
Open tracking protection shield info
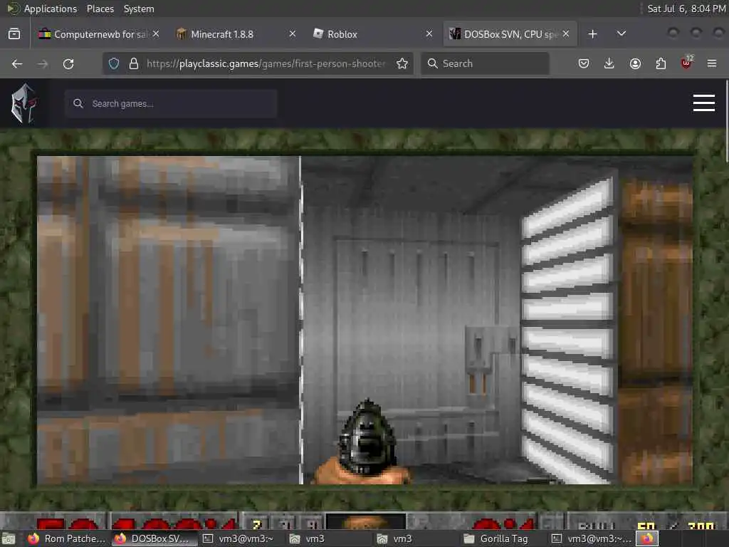[x=114, y=63]
